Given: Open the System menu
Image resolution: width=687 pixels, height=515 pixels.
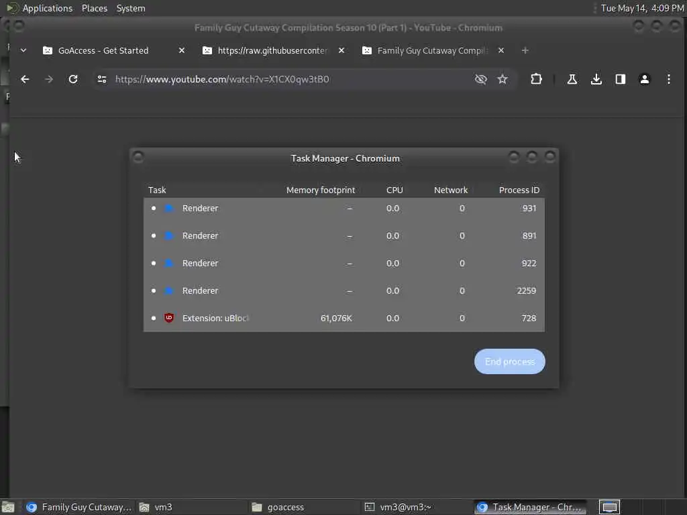Looking at the screenshot, I should tap(131, 8).
